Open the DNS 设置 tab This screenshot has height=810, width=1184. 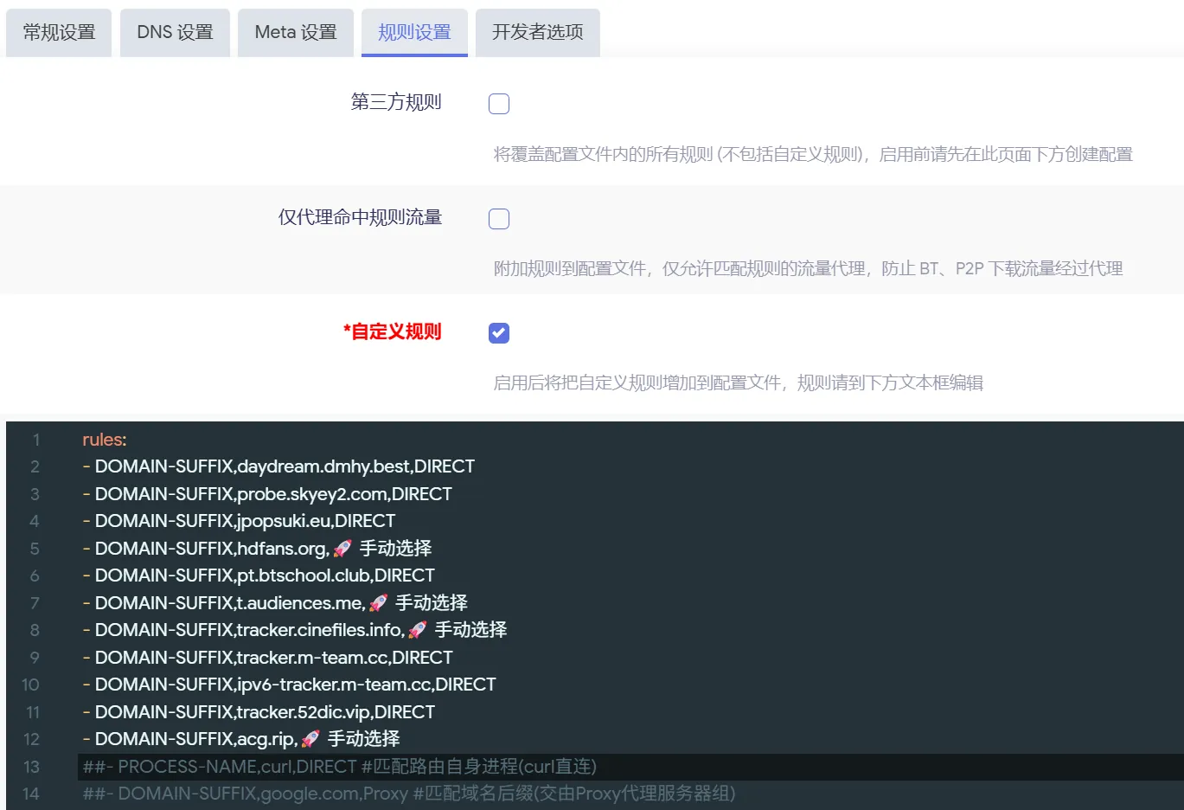175,32
